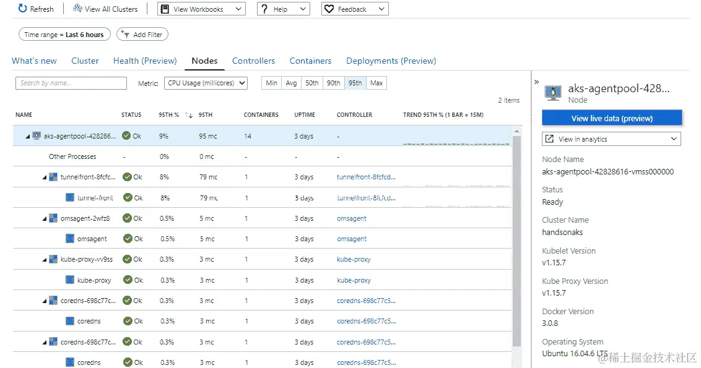Switch to the Cluster tab
Screen dimensions: 701x368
85,61
